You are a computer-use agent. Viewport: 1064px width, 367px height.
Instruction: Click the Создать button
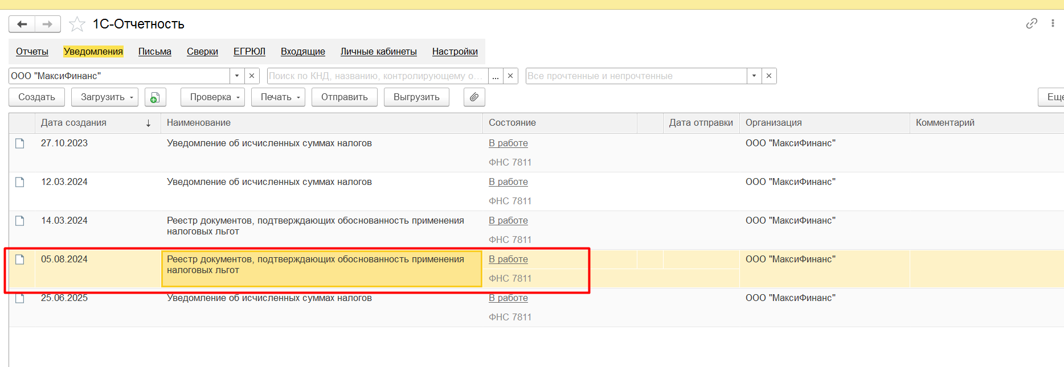36,97
